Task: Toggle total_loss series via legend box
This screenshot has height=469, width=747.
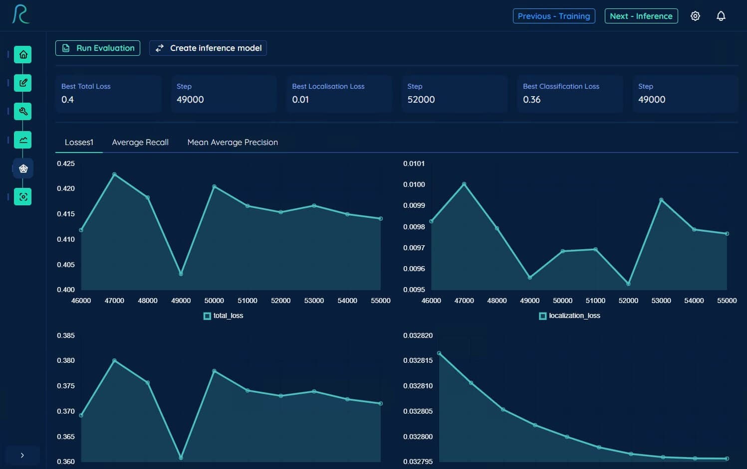Action: (207, 316)
